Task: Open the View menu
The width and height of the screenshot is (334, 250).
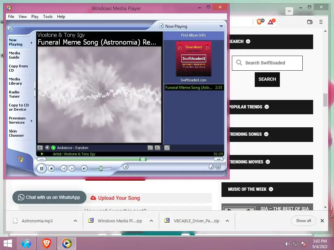Action: [x=23, y=17]
